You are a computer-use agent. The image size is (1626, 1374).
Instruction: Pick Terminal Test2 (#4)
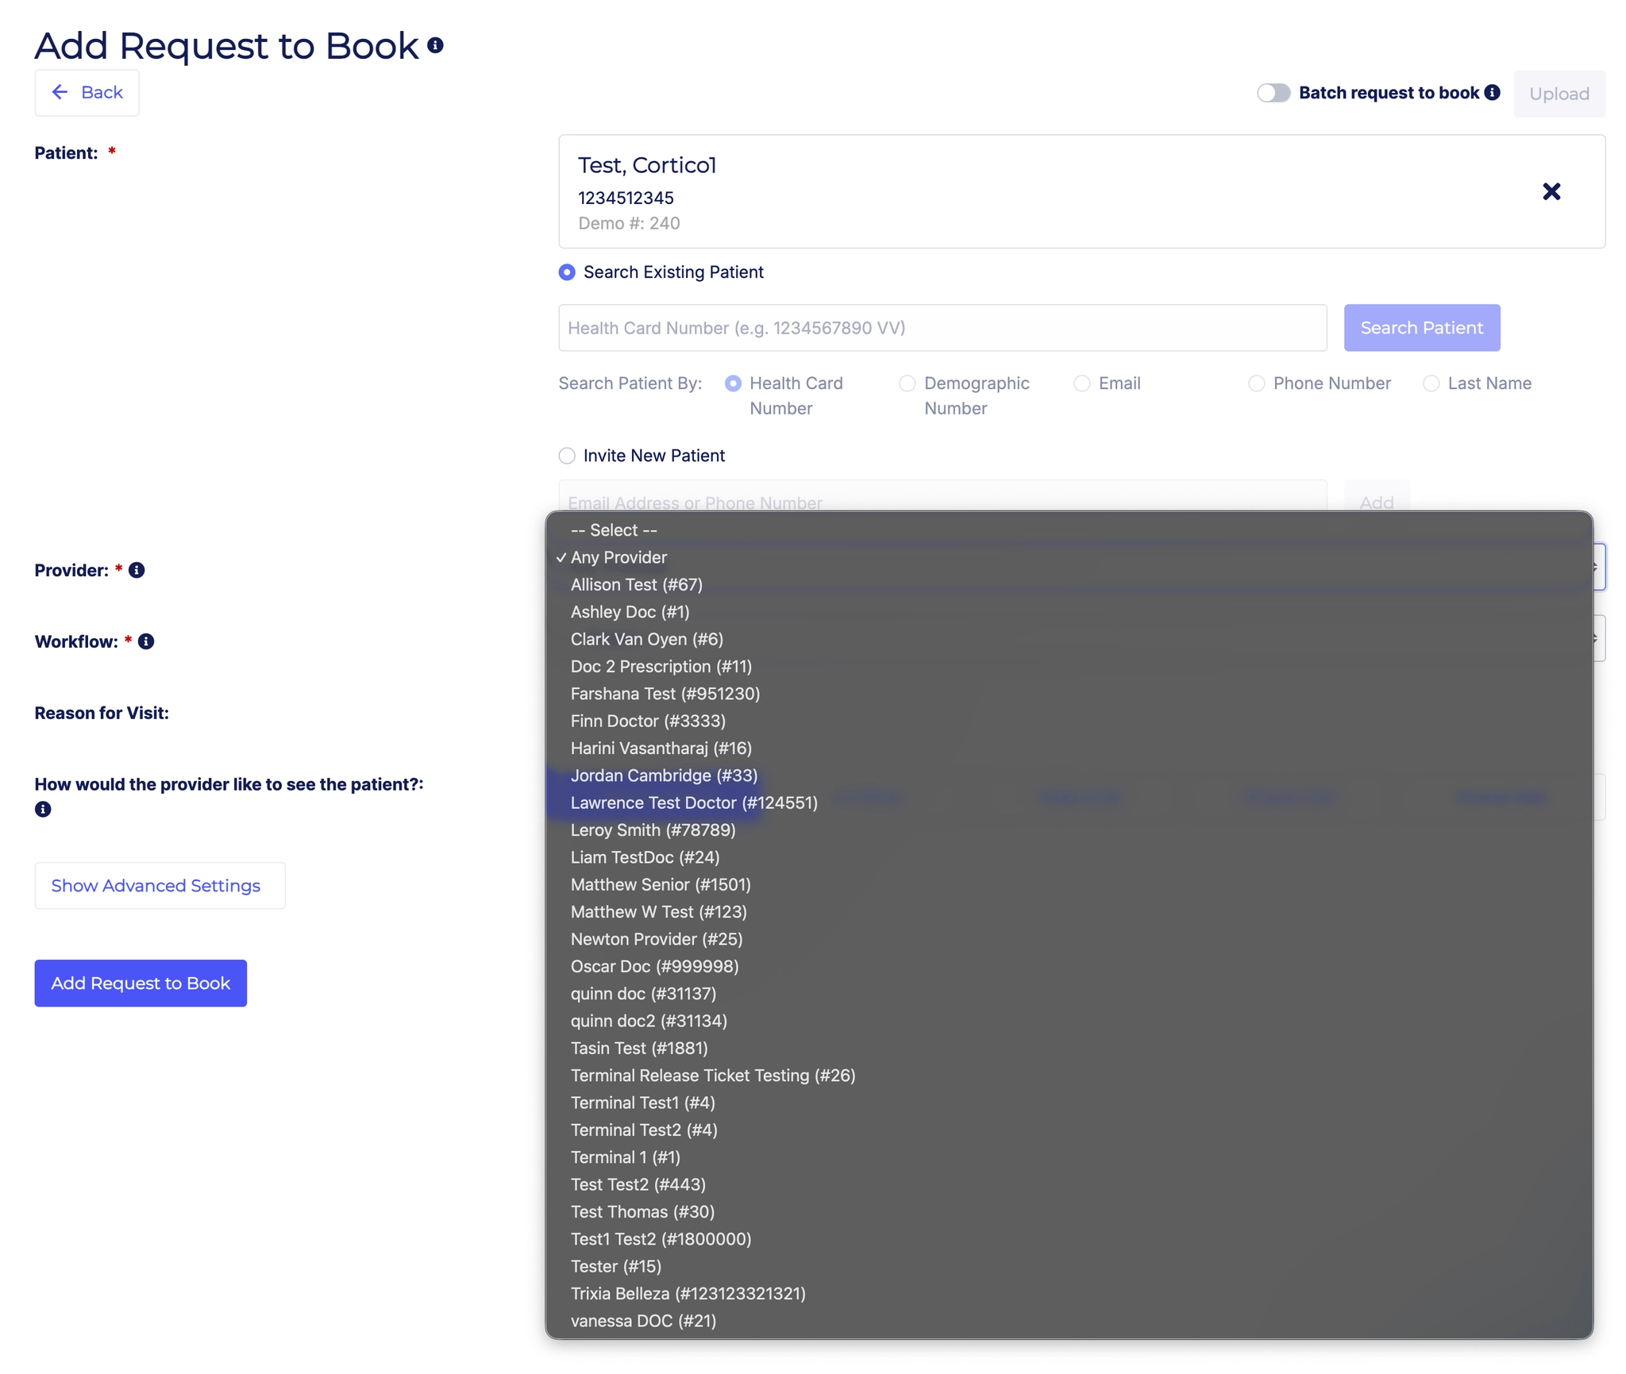click(1069, 1130)
